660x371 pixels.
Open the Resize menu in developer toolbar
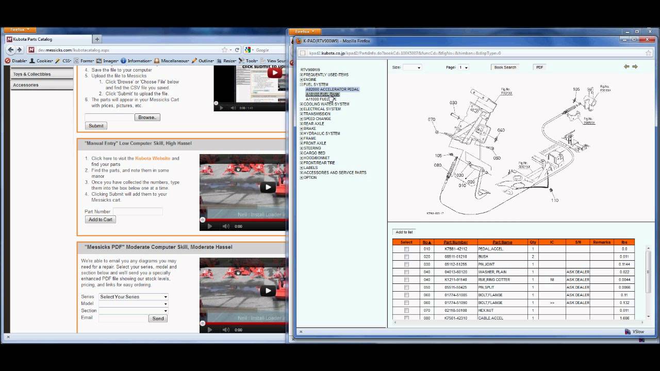[227, 61]
